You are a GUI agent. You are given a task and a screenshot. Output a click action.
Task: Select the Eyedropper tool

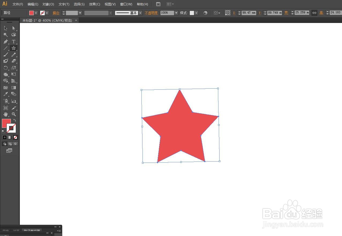point(6,94)
